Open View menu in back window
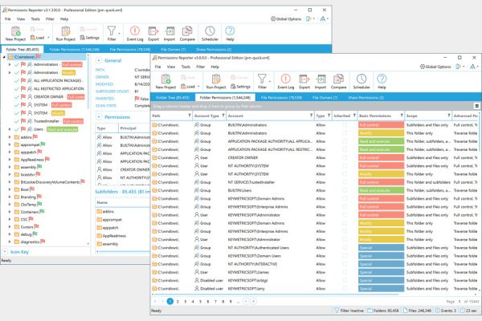The height and width of the screenshot is (321, 482). click(x=21, y=19)
